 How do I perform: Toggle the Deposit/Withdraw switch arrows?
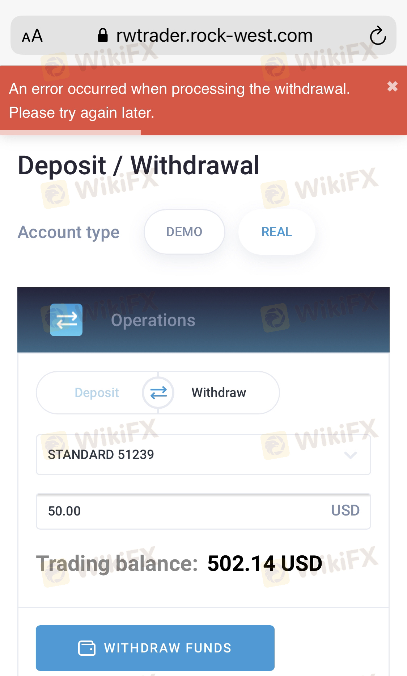click(158, 393)
